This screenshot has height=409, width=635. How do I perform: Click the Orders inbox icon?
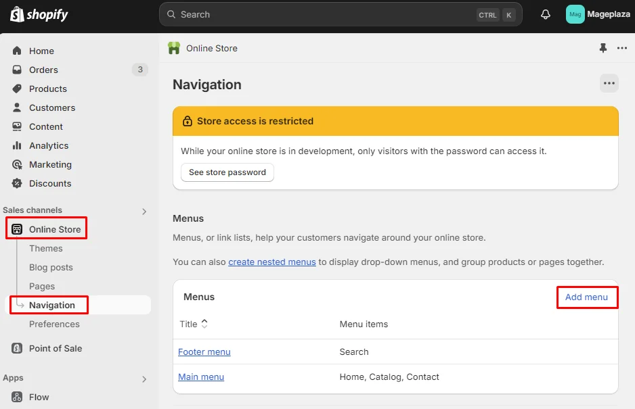17,70
